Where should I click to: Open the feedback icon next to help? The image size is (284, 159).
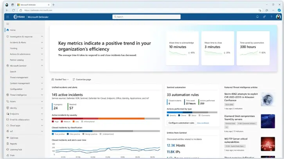pos(264,17)
